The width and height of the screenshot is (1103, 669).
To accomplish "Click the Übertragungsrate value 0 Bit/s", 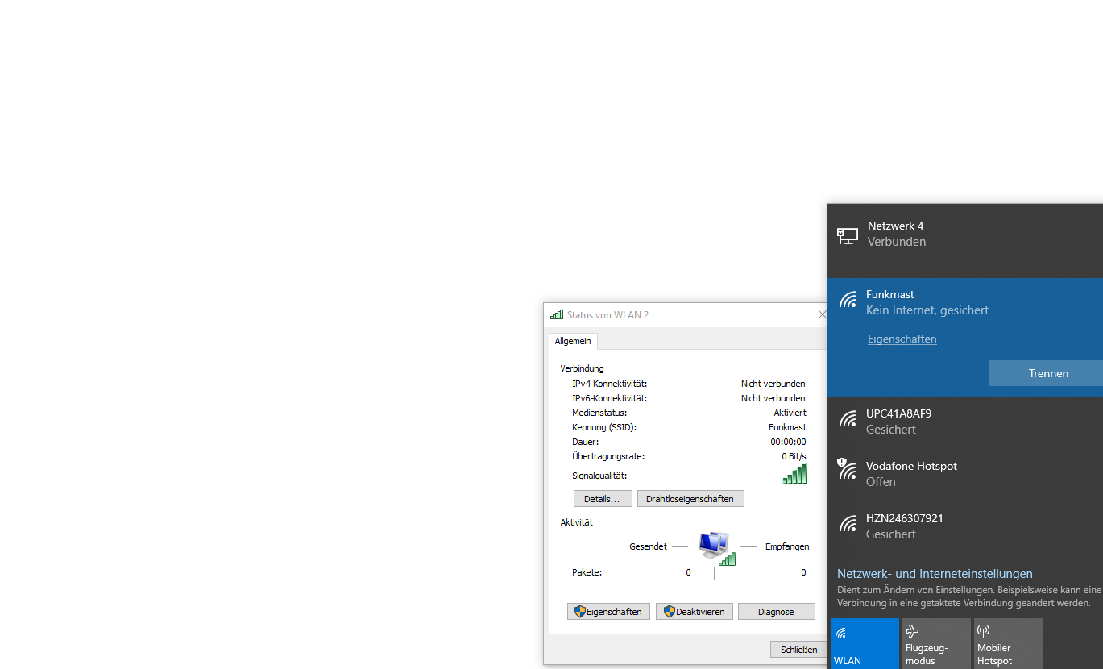I will point(794,456).
